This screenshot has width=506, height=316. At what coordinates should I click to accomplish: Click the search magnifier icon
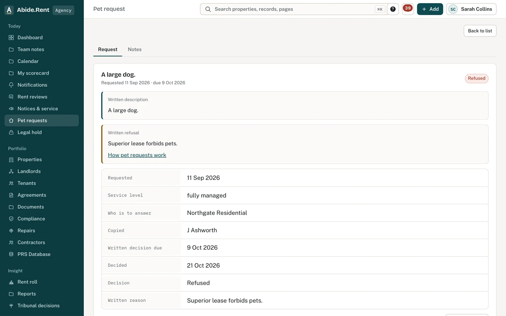tap(208, 9)
